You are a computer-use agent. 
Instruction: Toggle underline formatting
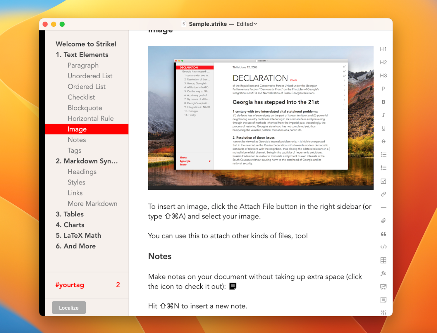pos(383,128)
